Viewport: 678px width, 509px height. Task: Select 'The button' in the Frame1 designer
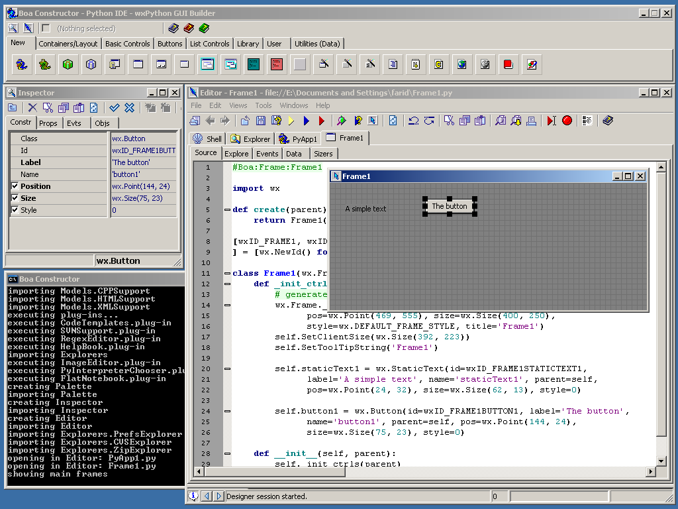pyautogui.click(x=450, y=207)
